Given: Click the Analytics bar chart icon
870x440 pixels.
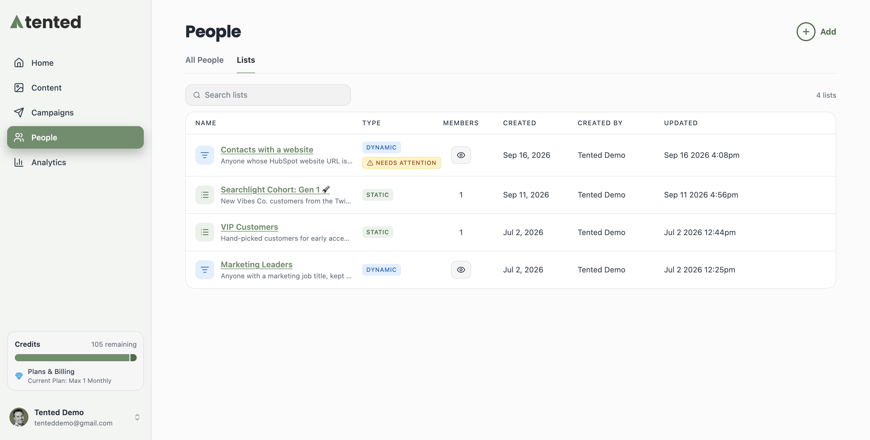Looking at the screenshot, I should pos(19,162).
